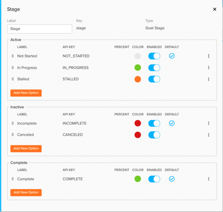
Task: Click the drag handle for Canceled
Action: click(x=13, y=134)
